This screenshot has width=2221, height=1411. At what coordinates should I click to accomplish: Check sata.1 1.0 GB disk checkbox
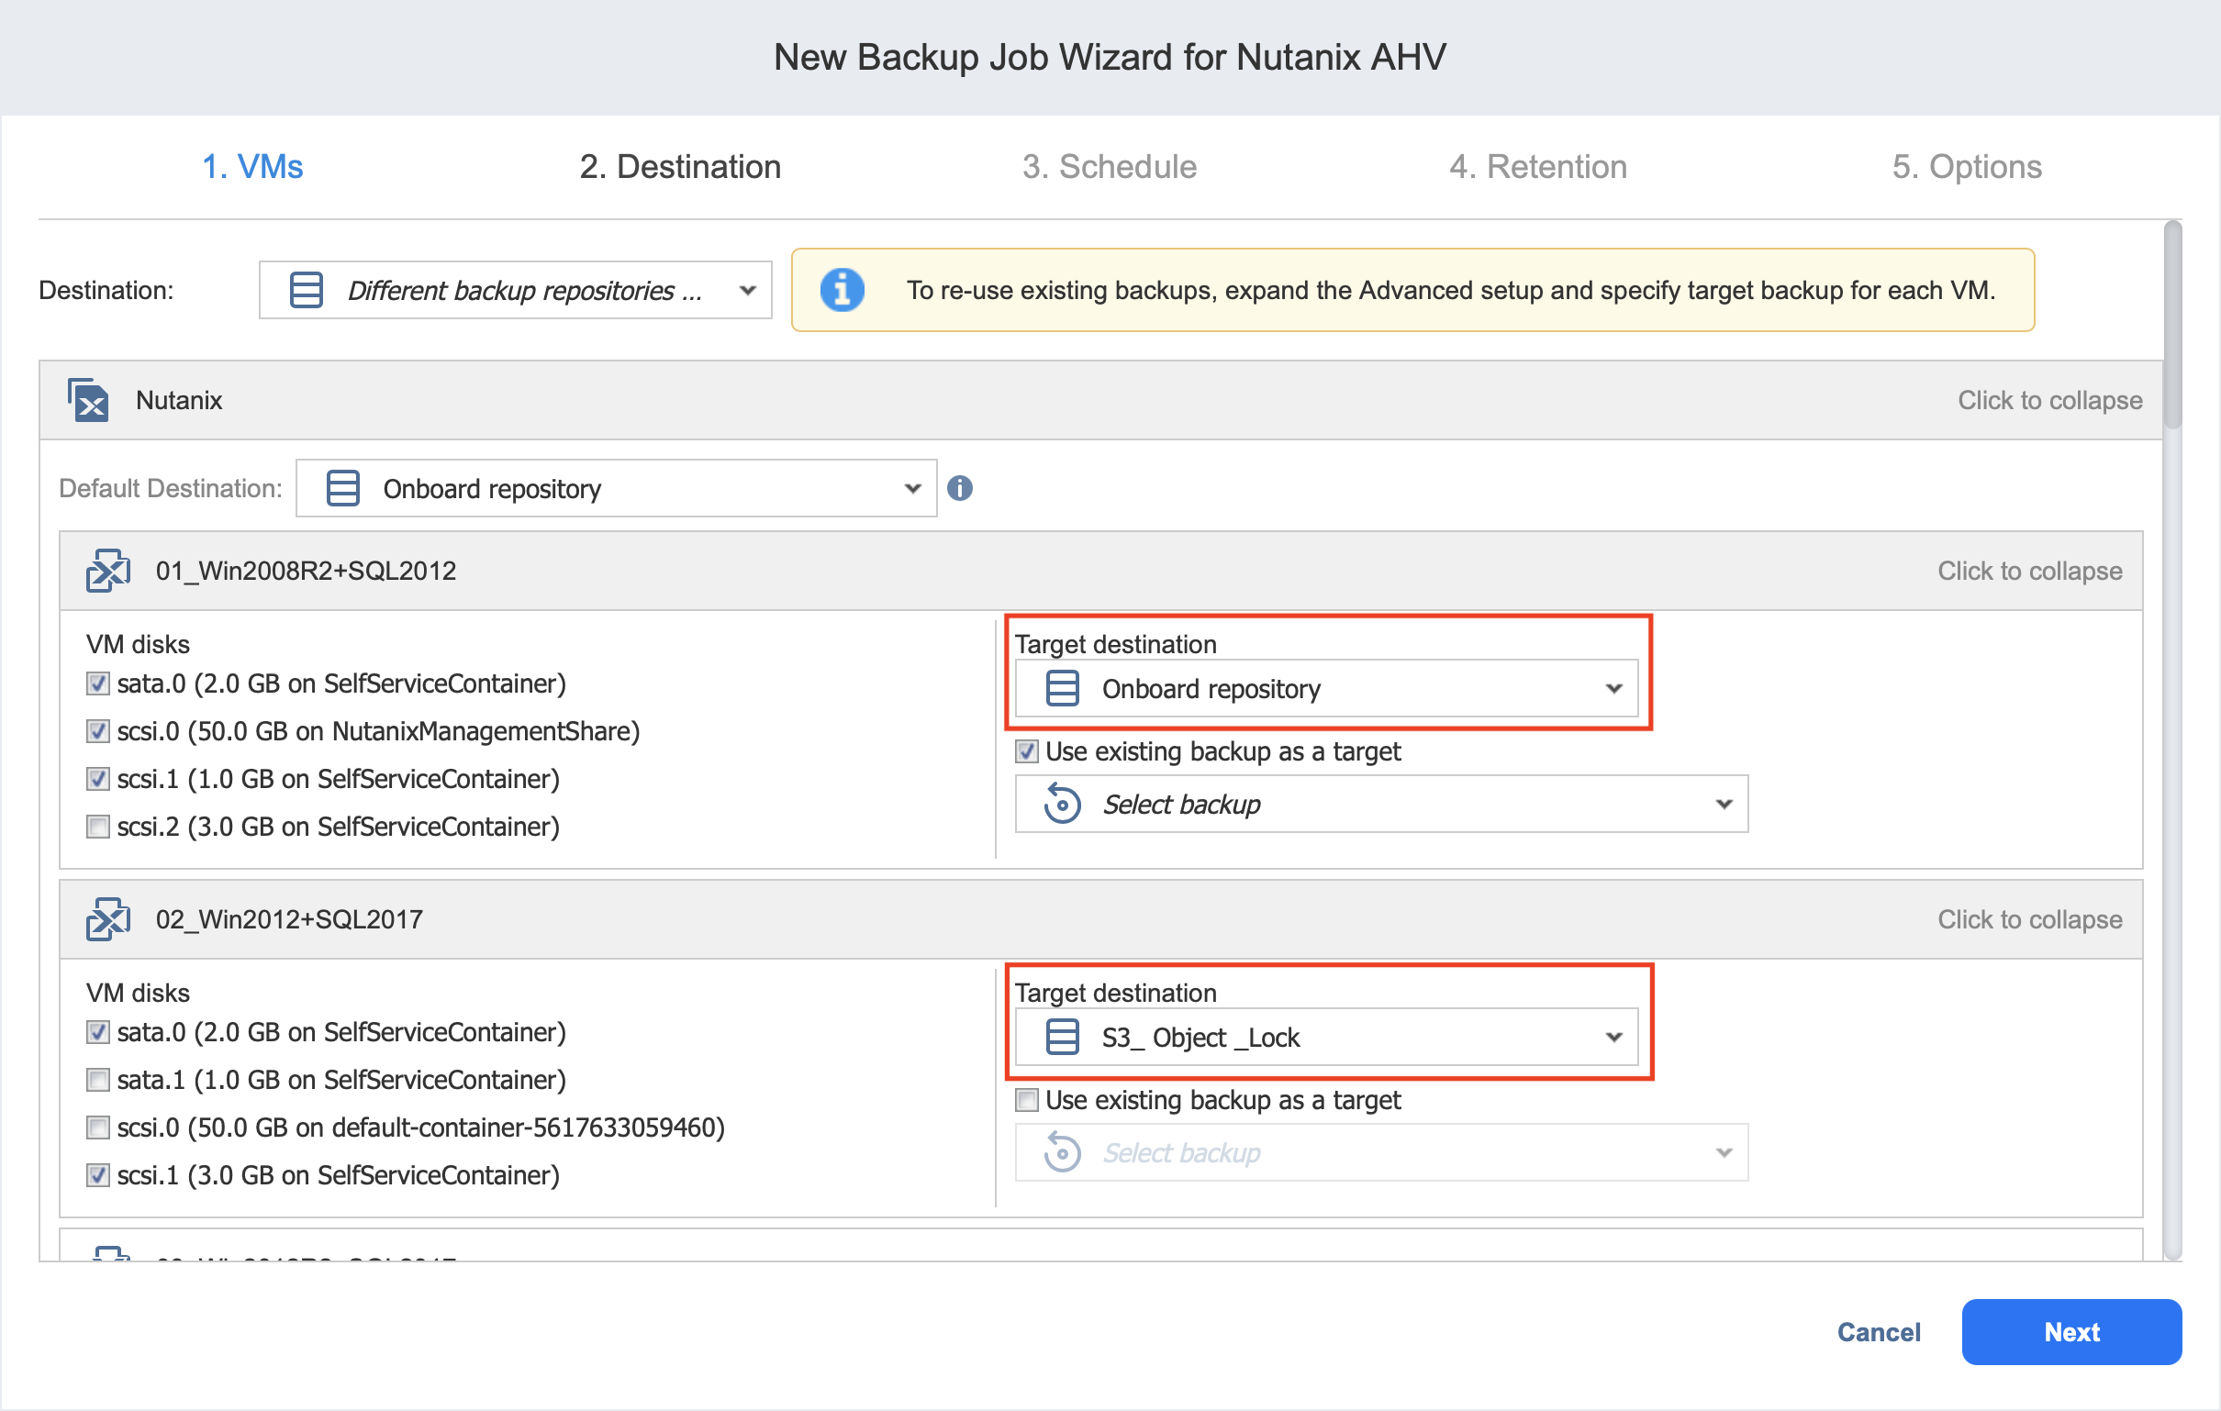coord(98,1079)
